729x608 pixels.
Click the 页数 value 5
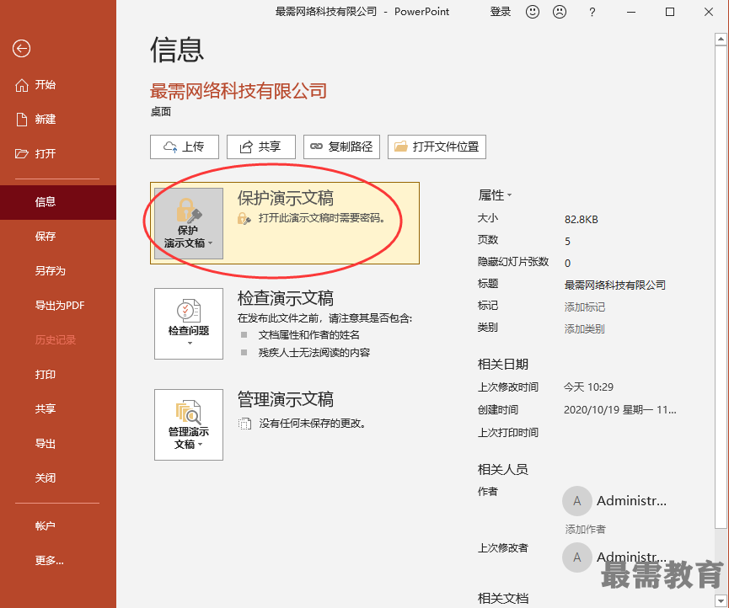(x=568, y=241)
